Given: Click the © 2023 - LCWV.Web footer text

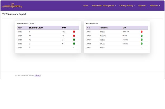Looking at the screenshot, I should (x=24, y=75).
